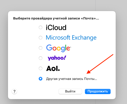Click the vertical divider line behind the dialog
Screen dimensions: 127x104
95,5
